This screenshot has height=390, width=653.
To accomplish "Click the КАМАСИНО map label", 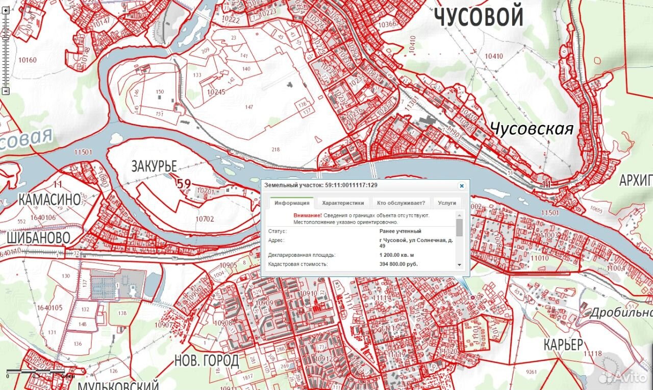I will coord(49,200).
